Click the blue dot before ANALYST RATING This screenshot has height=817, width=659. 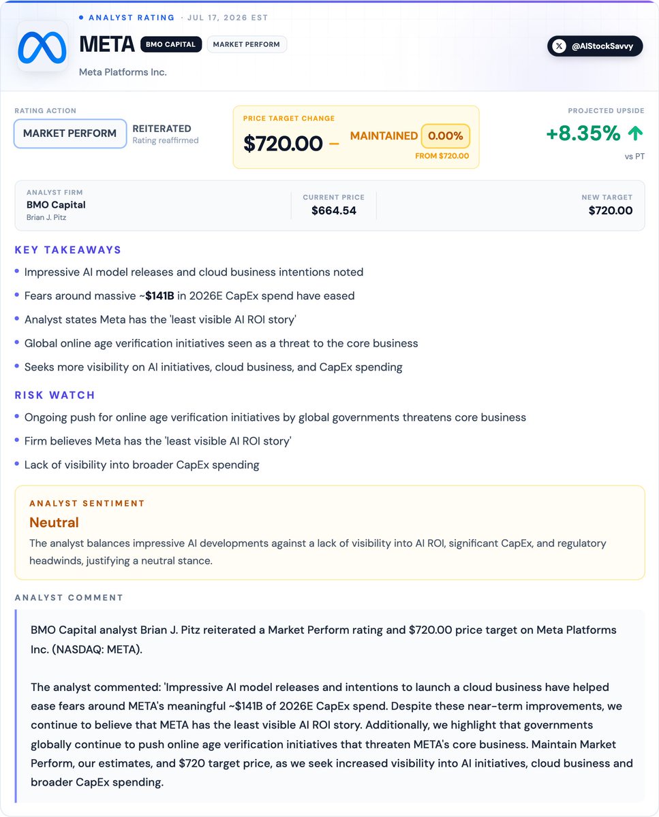81,17
